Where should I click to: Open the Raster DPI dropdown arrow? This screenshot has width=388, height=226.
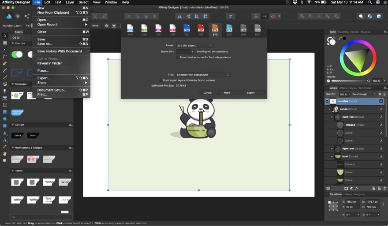point(192,52)
